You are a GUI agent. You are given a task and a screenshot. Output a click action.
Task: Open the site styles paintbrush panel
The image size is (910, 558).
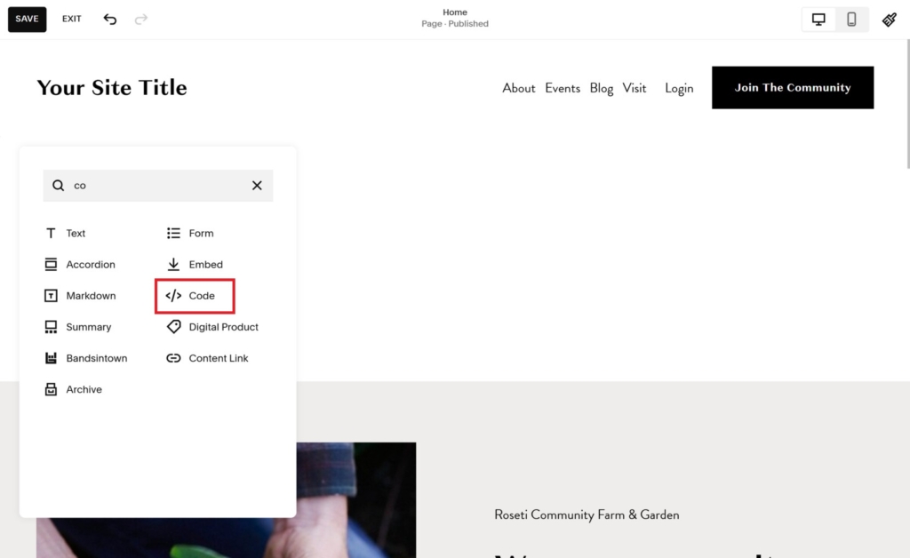click(889, 19)
